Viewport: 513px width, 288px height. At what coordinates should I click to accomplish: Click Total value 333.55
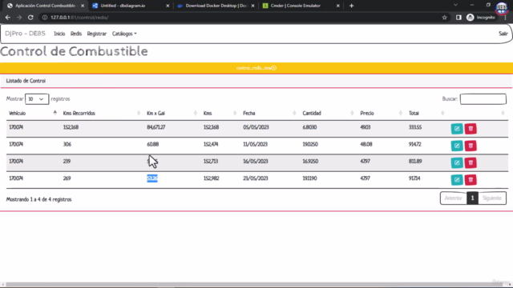point(415,127)
